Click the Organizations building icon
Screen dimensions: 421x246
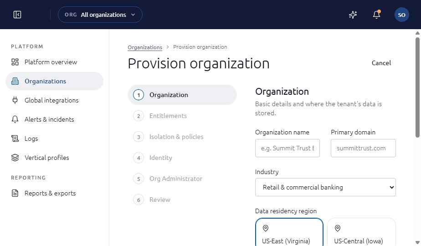coord(15,81)
